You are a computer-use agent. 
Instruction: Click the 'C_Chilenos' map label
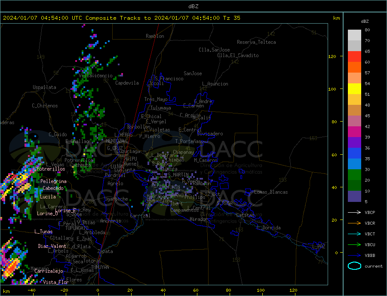click(x=45, y=106)
